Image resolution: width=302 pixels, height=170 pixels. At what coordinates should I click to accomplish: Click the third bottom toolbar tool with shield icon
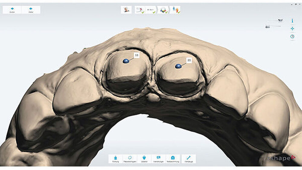click(144, 159)
